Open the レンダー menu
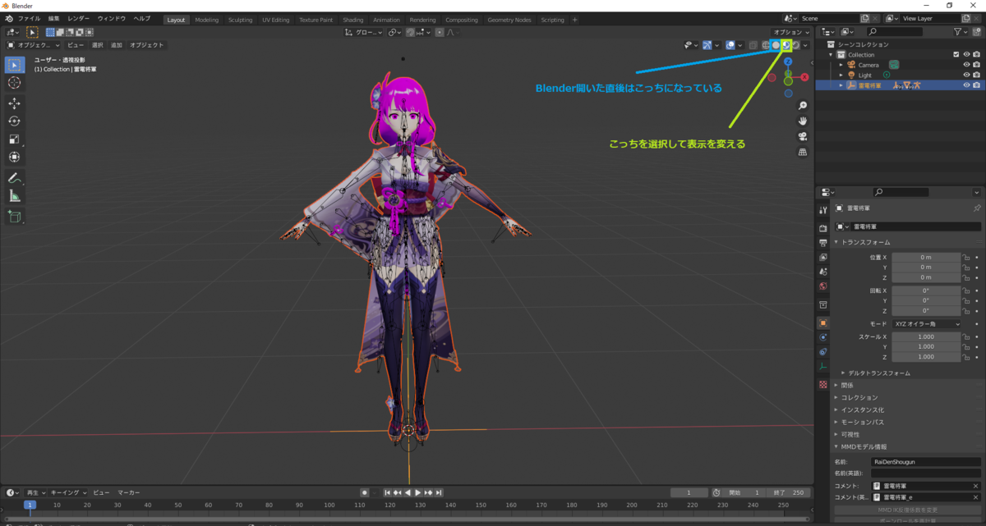Screen dimensions: 986x526 [79, 18]
